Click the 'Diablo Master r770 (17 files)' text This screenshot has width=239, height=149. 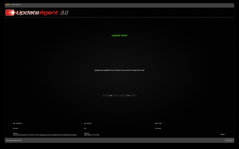[91, 135]
